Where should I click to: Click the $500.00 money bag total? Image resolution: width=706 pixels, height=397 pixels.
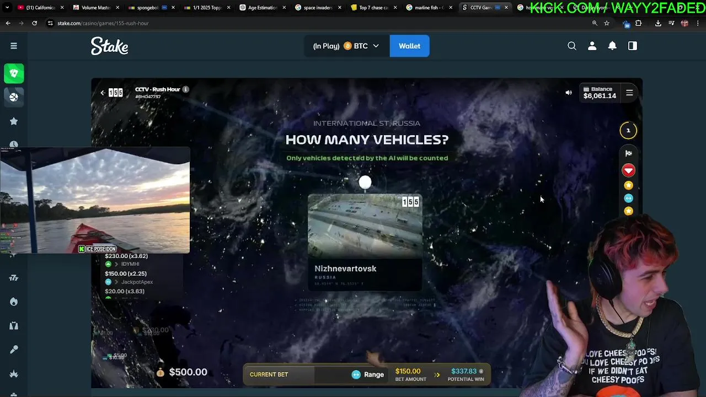point(181,372)
